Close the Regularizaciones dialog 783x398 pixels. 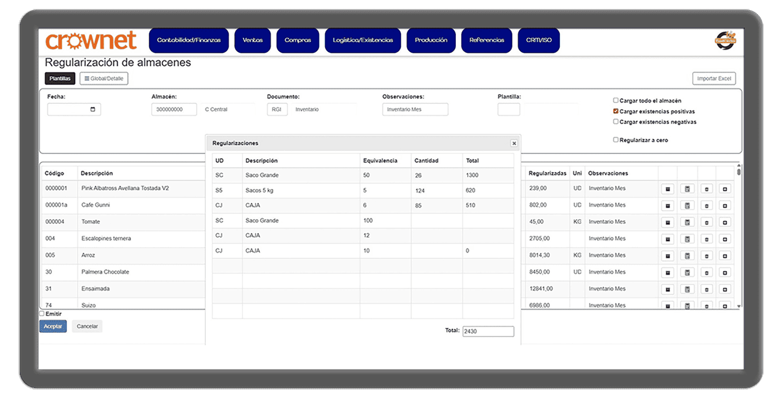pyautogui.click(x=514, y=143)
